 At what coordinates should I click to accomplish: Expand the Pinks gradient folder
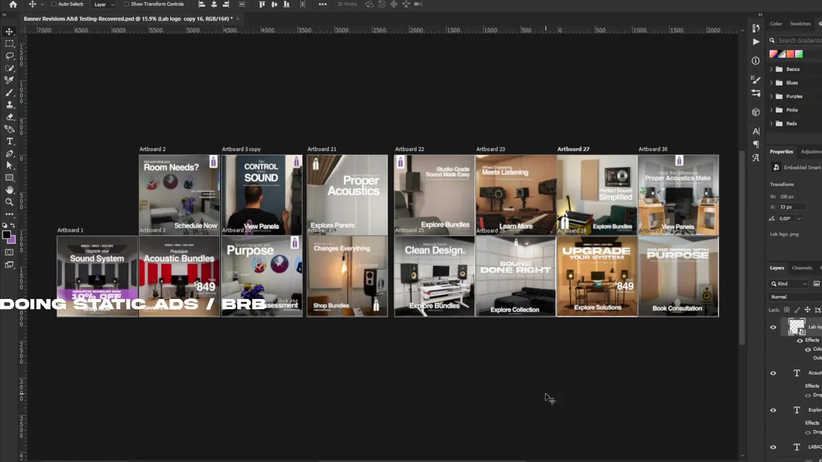[x=771, y=110]
